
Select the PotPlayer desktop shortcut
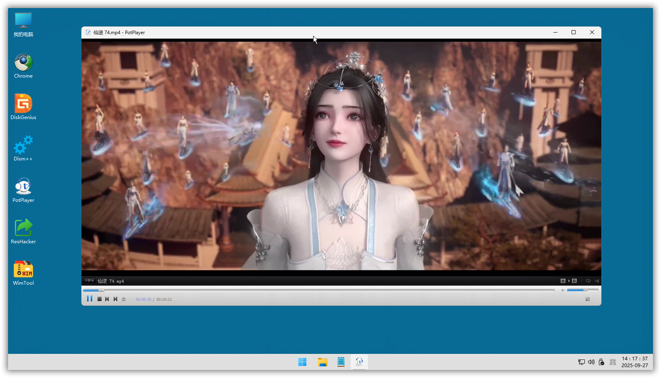(23, 190)
